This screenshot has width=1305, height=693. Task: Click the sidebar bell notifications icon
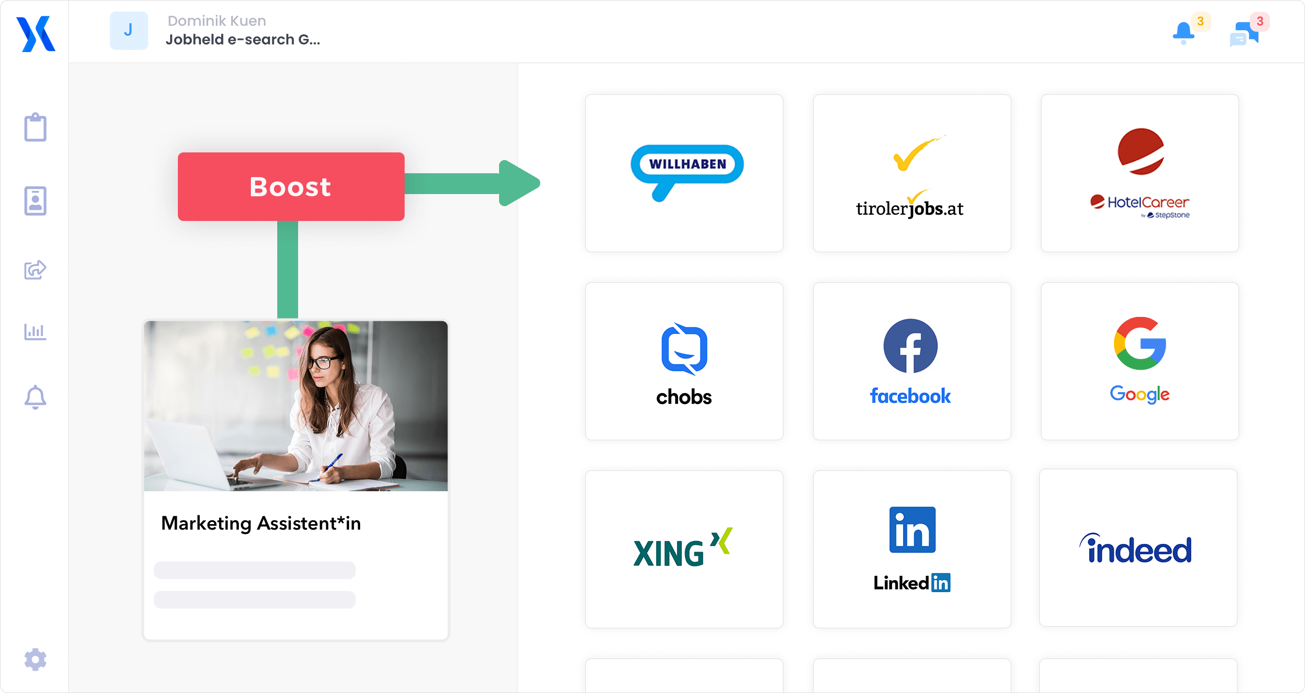35,397
